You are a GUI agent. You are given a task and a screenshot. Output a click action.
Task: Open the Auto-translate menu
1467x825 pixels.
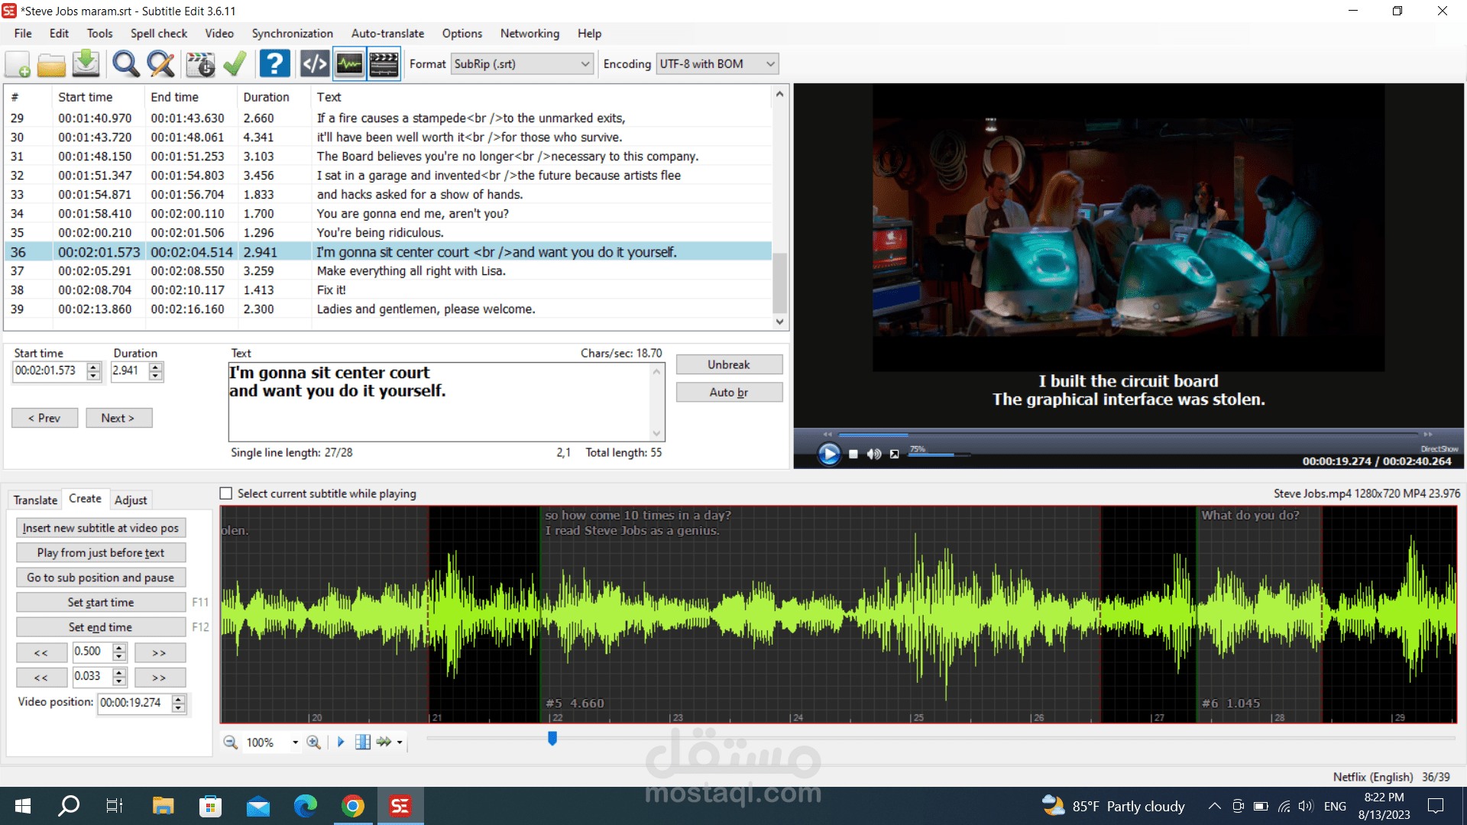(387, 34)
